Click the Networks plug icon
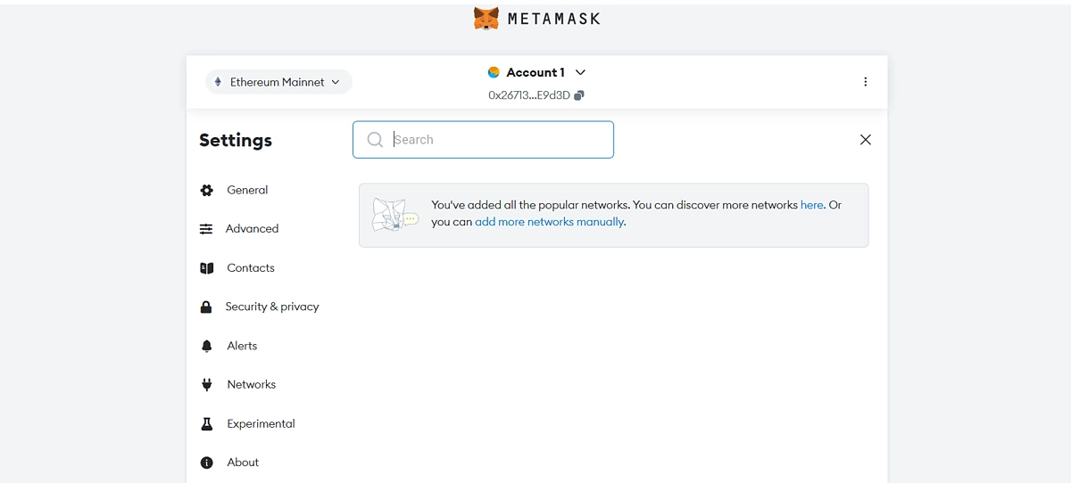 (207, 385)
